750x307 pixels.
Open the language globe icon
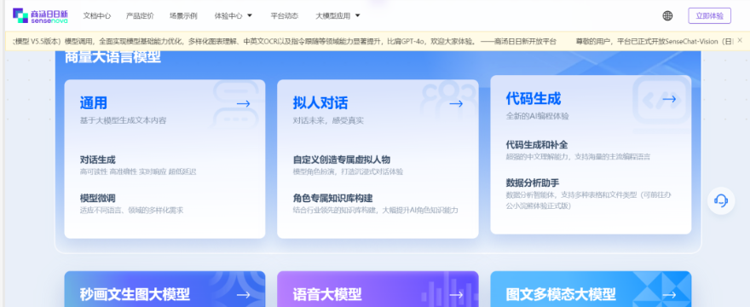(667, 16)
